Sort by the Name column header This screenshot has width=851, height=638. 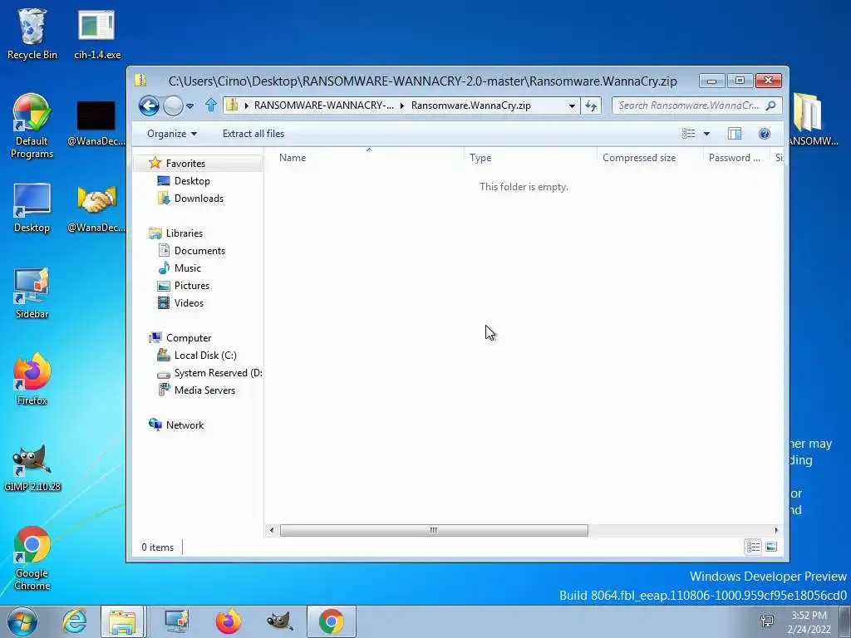[364, 158]
